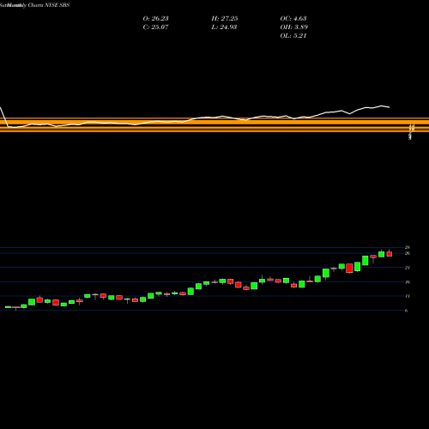
Task: Click the 'OL: 5.21' reading
Action: [293, 35]
